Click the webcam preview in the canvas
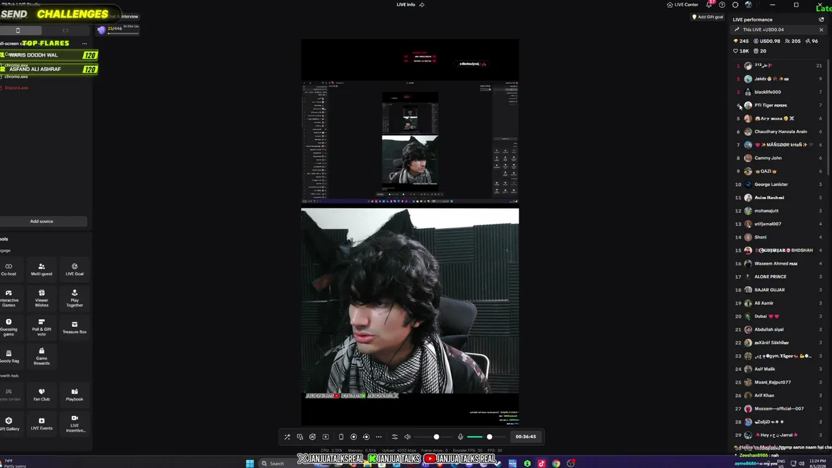 coord(410,302)
